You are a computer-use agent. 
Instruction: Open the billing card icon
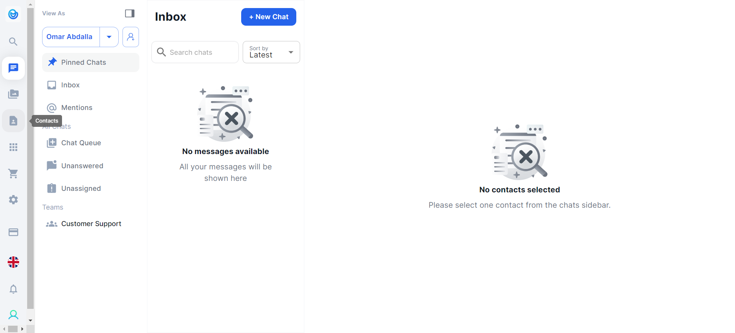click(x=13, y=232)
